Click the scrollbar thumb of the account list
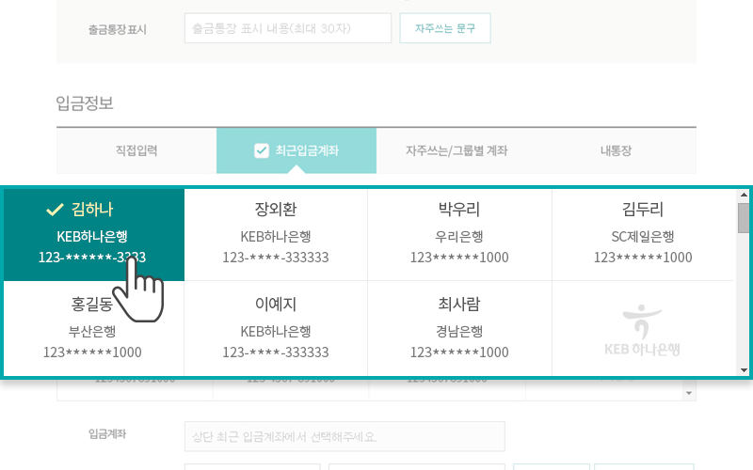The height and width of the screenshot is (470, 753). pyautogui.click(x=744, y=218)
